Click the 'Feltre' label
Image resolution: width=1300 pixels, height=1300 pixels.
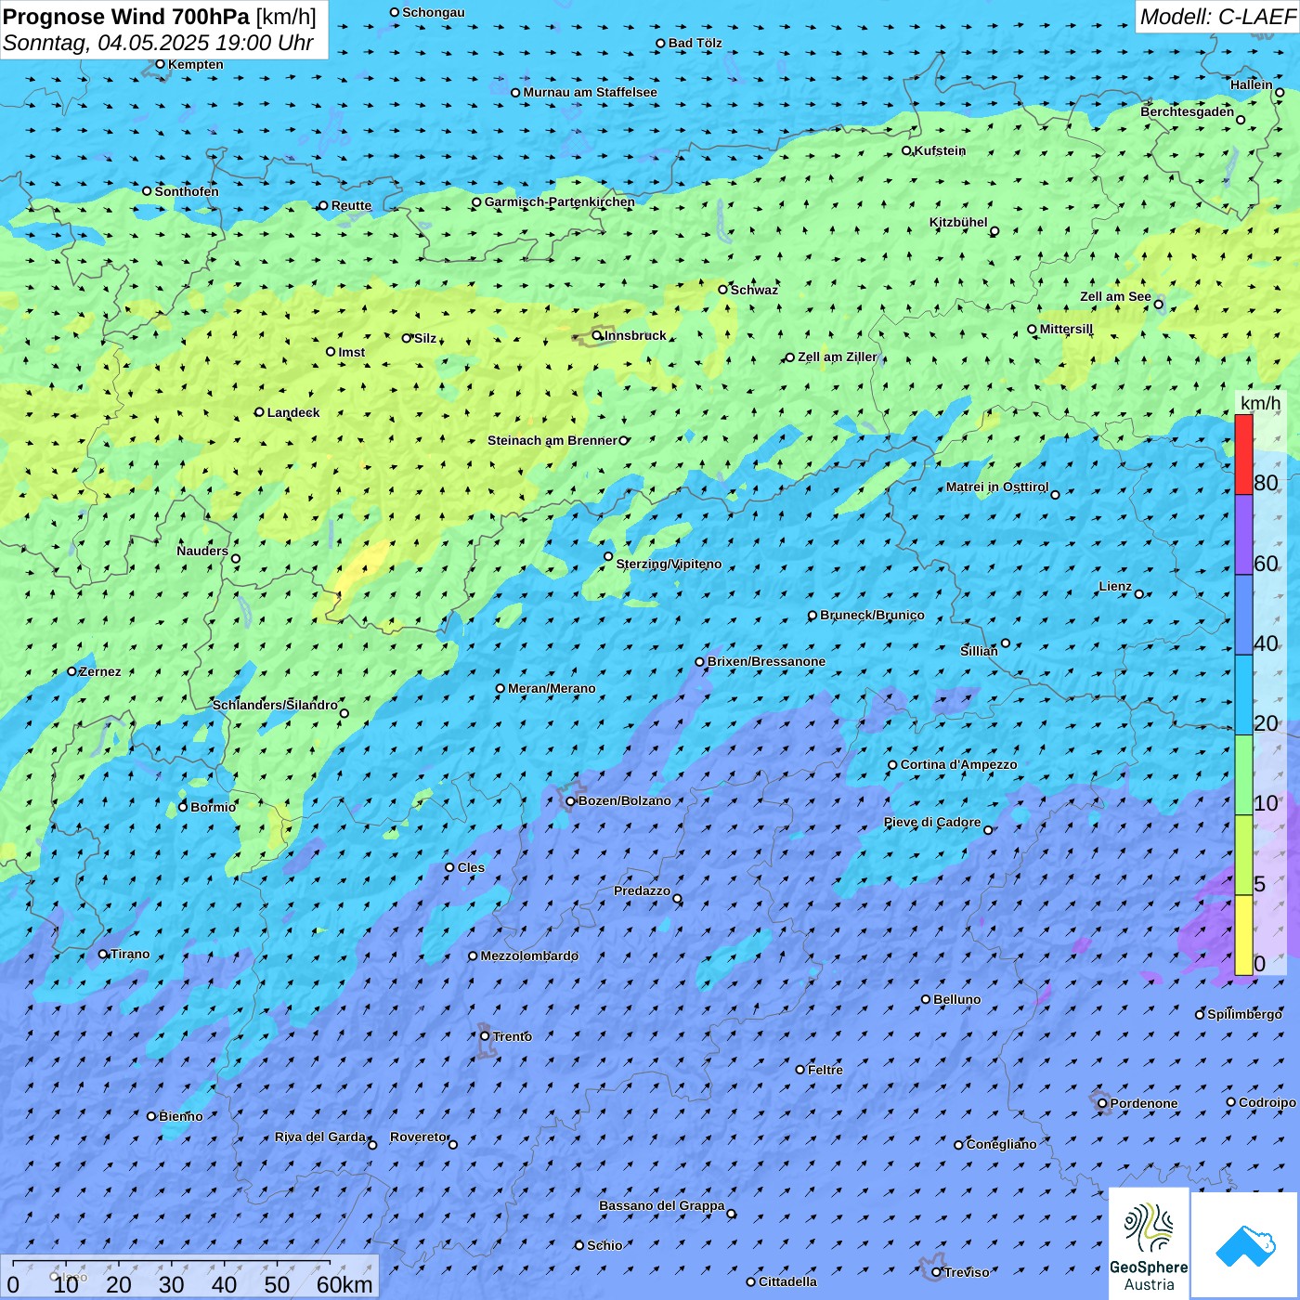(825, 1070)
